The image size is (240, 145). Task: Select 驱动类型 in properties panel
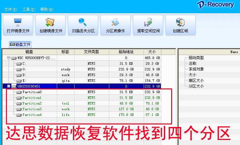196,58
